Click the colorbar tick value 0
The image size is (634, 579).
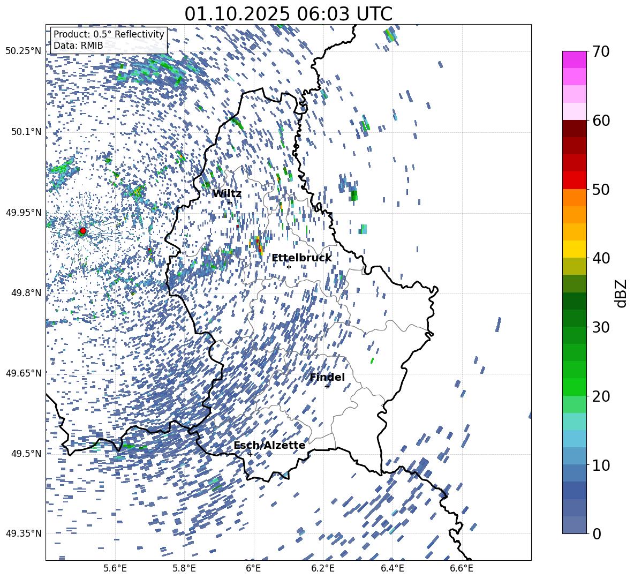[x=597, y=533]
